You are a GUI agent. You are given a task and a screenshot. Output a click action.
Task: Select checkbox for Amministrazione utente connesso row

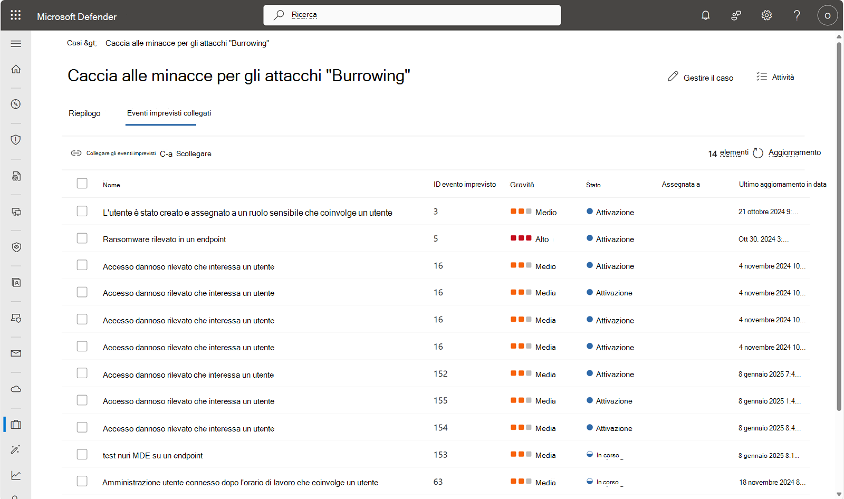coord(82,481)
